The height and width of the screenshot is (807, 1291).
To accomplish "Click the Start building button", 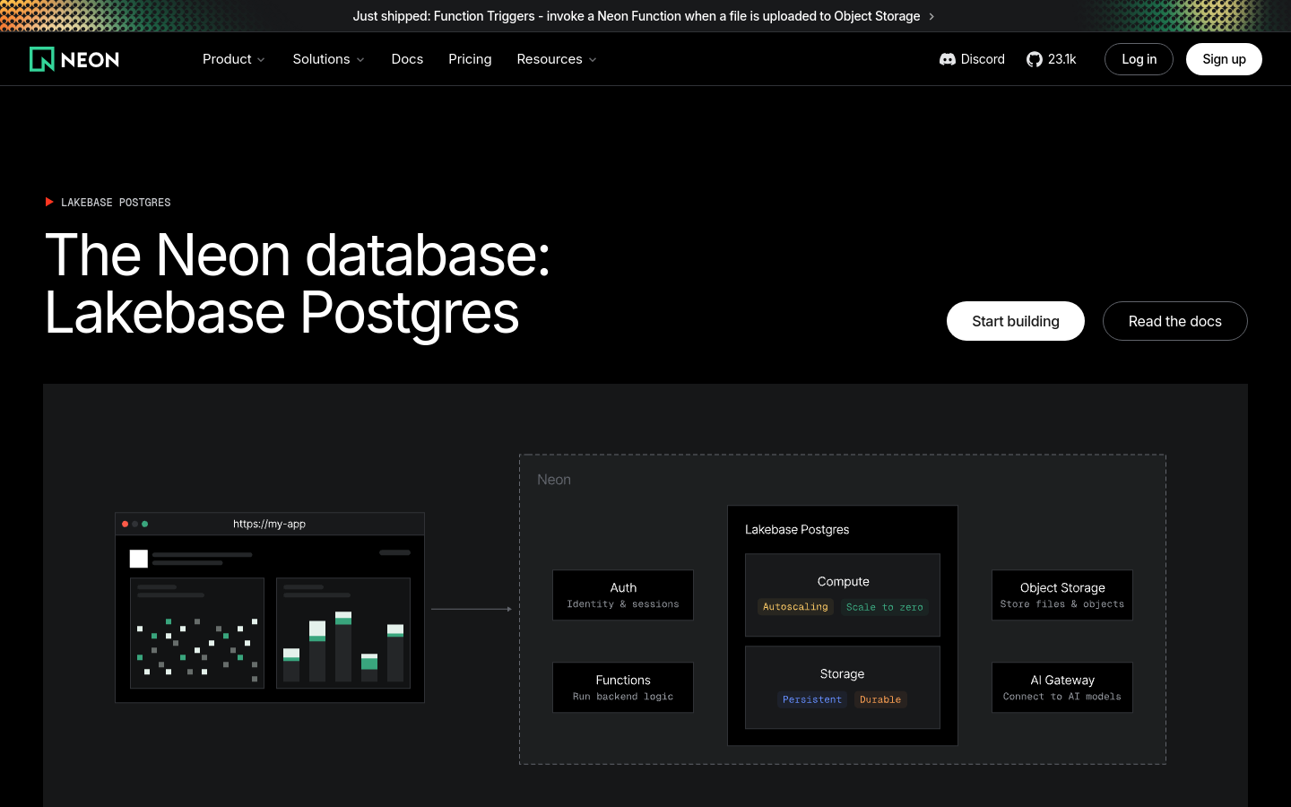I will 1016,321.
